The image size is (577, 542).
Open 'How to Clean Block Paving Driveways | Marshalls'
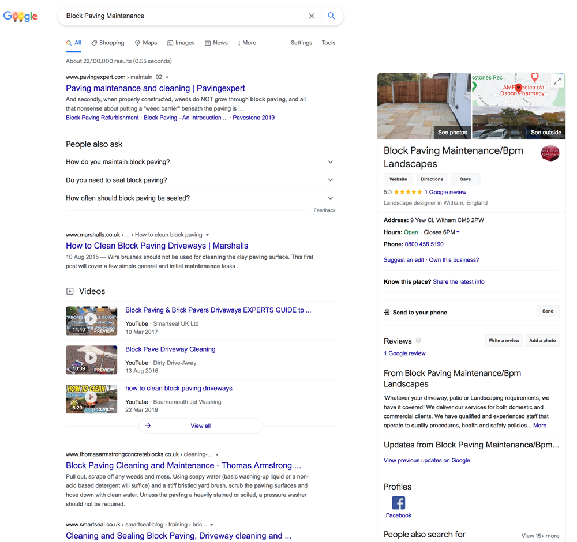(x=157, y=246)
